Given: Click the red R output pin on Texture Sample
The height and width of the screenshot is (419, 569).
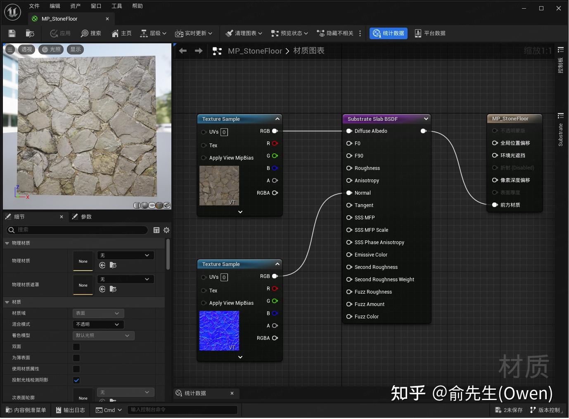Looking at the screenshot, I should [x=275, y=143].
